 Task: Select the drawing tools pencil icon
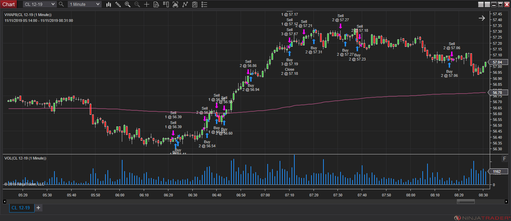[118, 4]
